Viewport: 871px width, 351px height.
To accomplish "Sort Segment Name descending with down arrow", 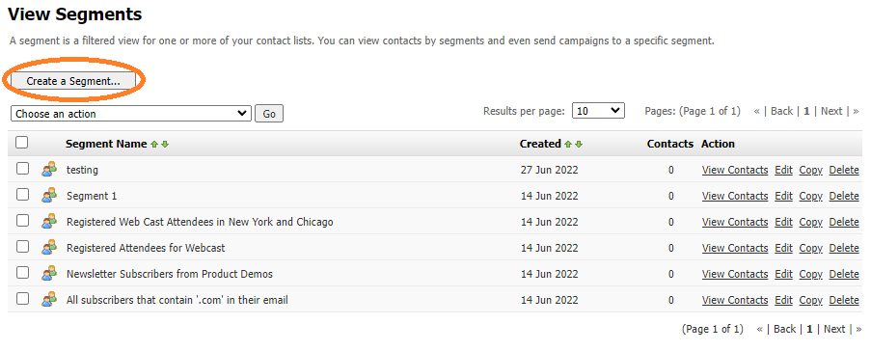I will pos(165,145).
